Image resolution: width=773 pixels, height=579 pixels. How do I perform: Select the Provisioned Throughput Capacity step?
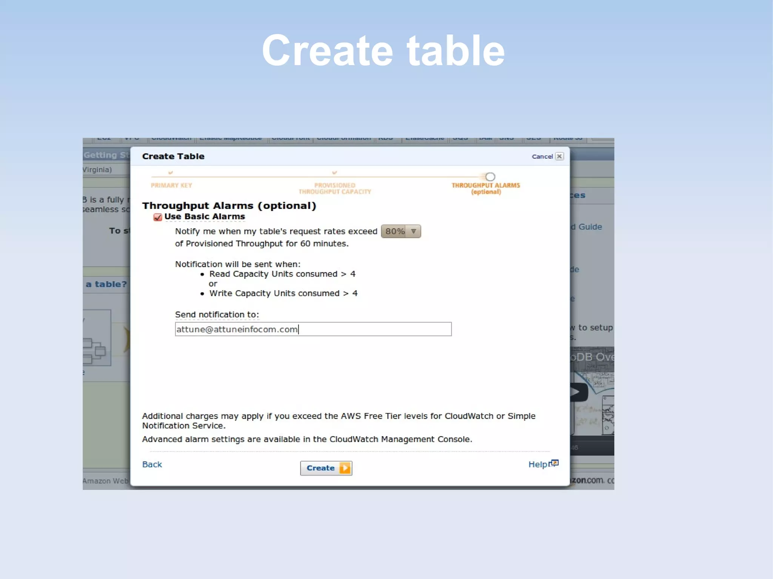click(335, 189)
